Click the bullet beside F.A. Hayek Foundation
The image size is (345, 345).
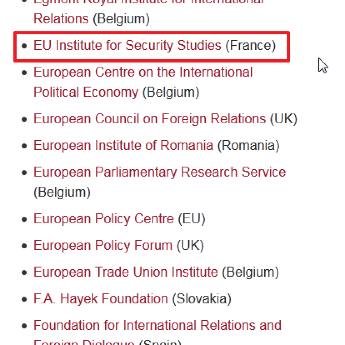(x=24, y=299)
